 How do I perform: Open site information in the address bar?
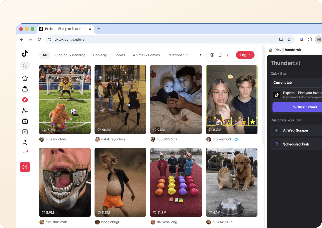[49, 39]
